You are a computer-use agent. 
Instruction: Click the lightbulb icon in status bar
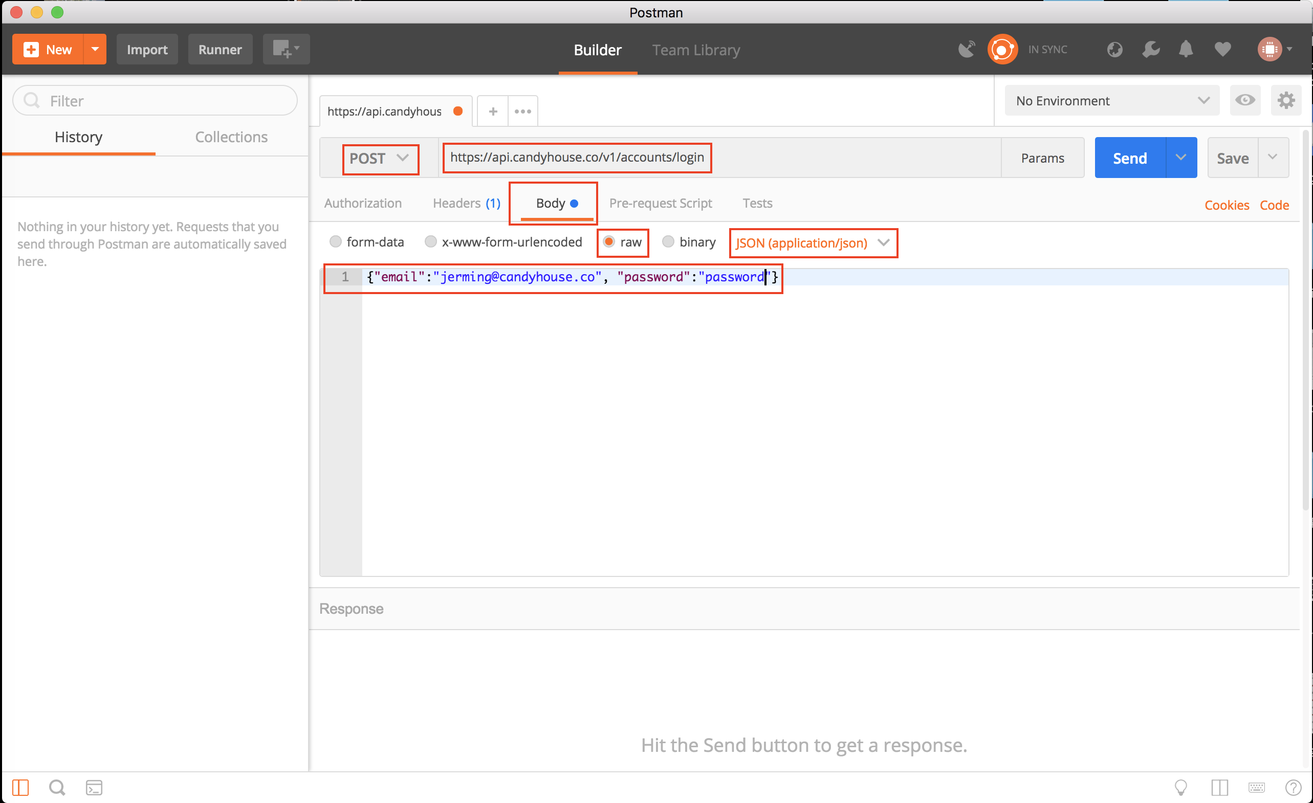[1181, 787]
